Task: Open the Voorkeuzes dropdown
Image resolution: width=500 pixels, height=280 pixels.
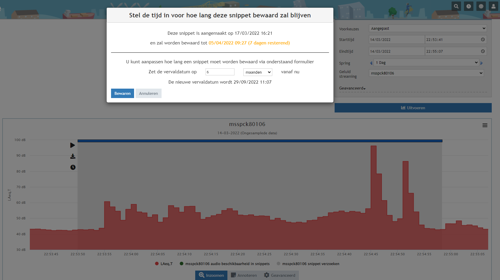Action: [x=428, y=29]
